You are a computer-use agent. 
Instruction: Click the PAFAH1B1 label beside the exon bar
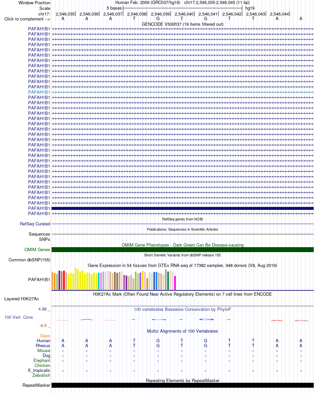(39, 208)
